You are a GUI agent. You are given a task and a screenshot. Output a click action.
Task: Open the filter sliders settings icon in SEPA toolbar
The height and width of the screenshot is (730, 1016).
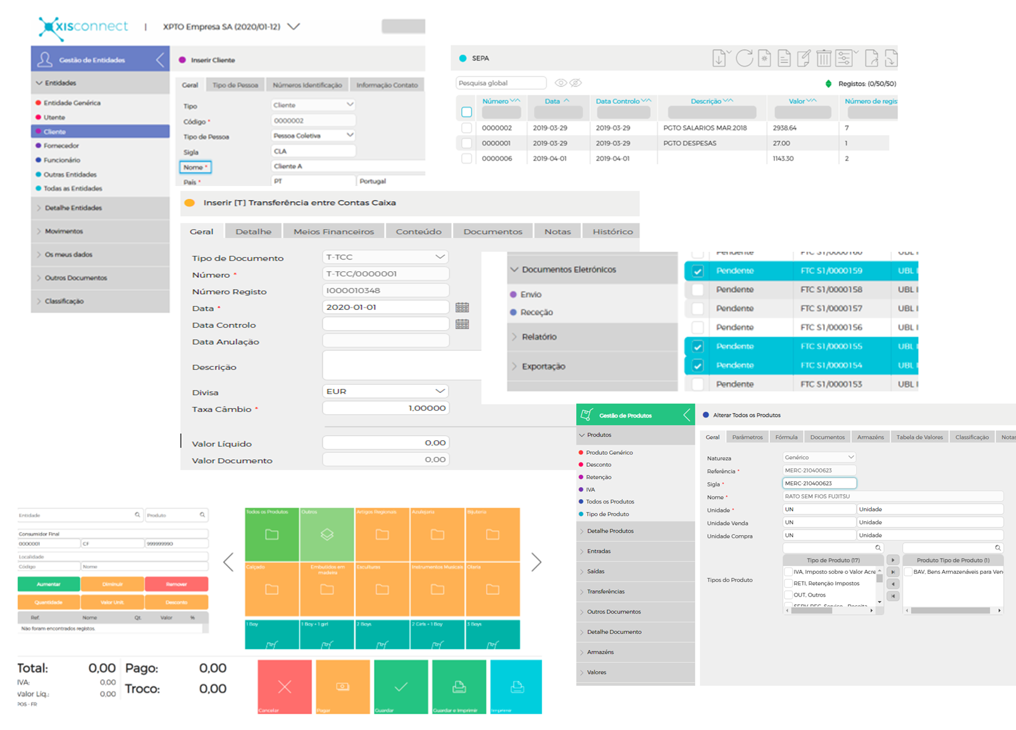pyautogui.click(x=844, y=59)
